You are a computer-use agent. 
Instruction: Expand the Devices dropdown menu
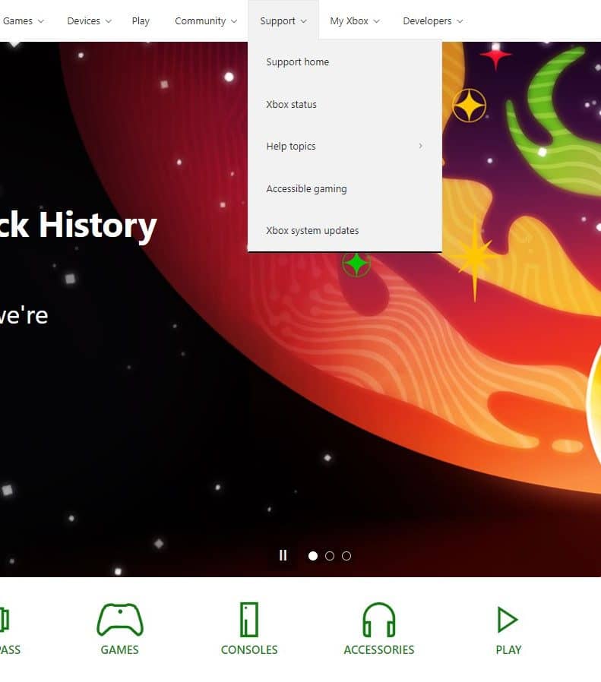click(89, 21)
